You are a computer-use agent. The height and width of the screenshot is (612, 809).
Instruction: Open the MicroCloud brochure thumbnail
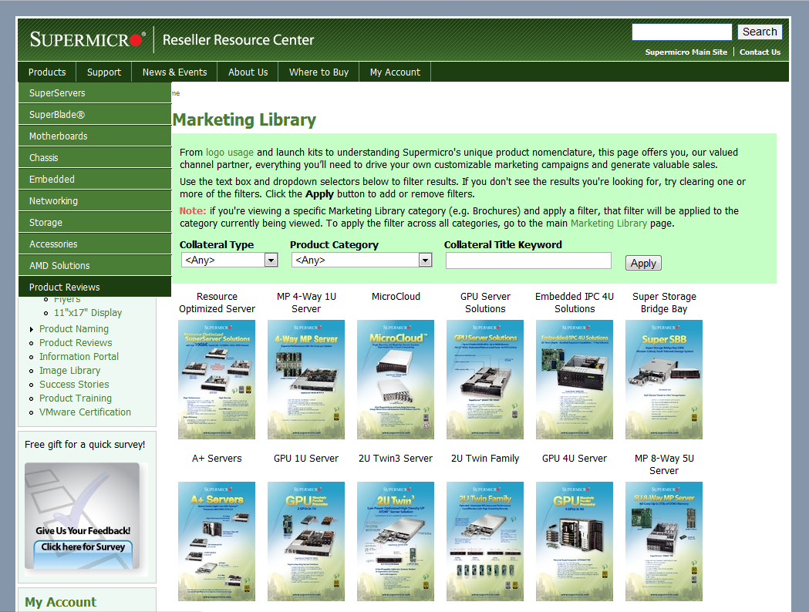[x=396, y=379]
